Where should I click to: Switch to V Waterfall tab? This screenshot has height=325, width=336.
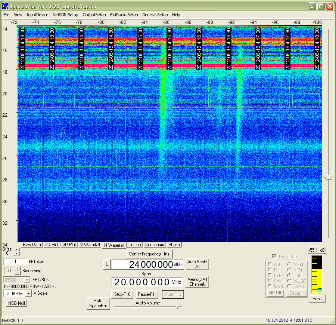coord(90,245)
